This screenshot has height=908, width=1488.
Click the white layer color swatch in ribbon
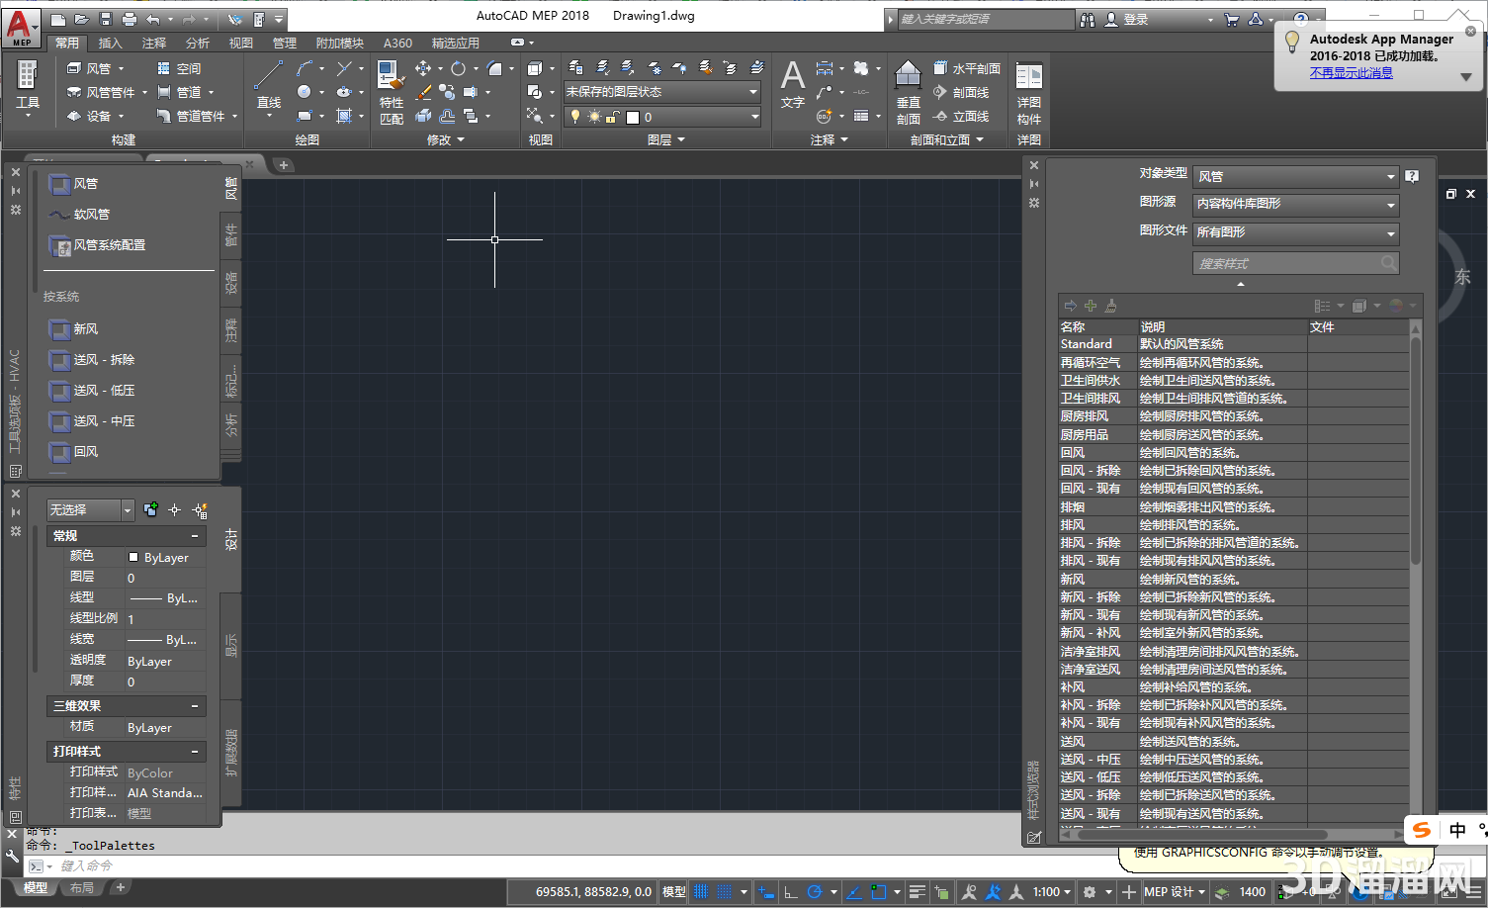(633, 117)
